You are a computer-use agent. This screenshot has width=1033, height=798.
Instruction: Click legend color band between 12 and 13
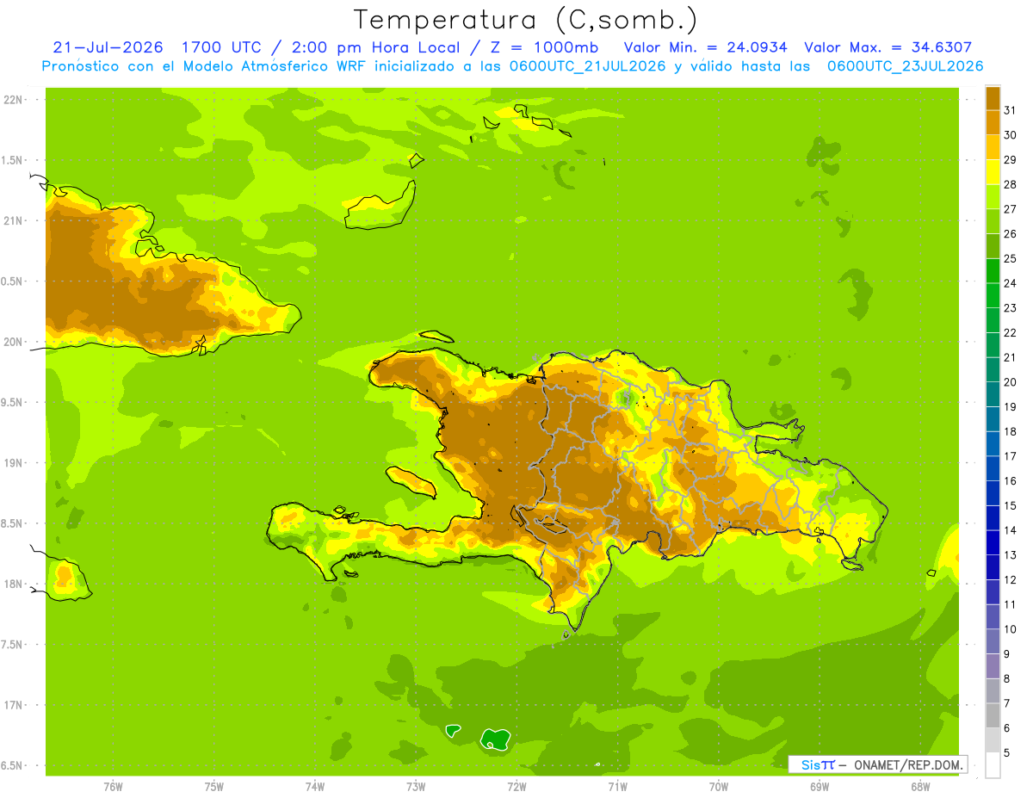(993, 567)
